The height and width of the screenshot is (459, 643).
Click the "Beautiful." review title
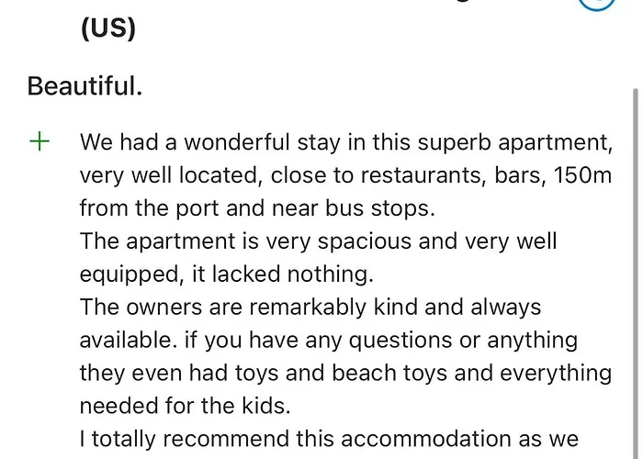pyautogui.click(x=85, y=86)
